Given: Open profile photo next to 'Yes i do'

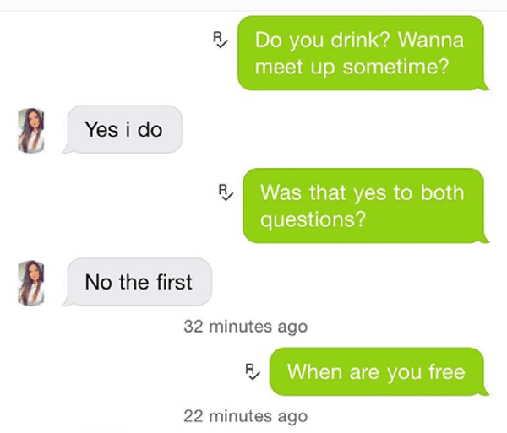Looking at the screenshot, I should point(30,131).
